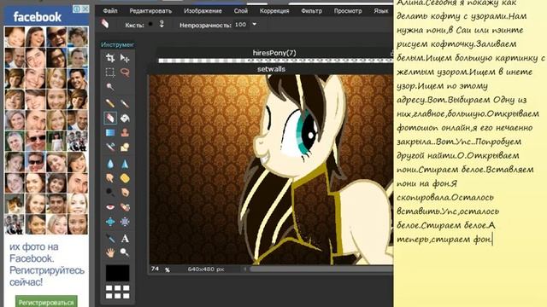547x307 pixels.
Task: Select the Sharpen tool
Action: coord(125,164)
